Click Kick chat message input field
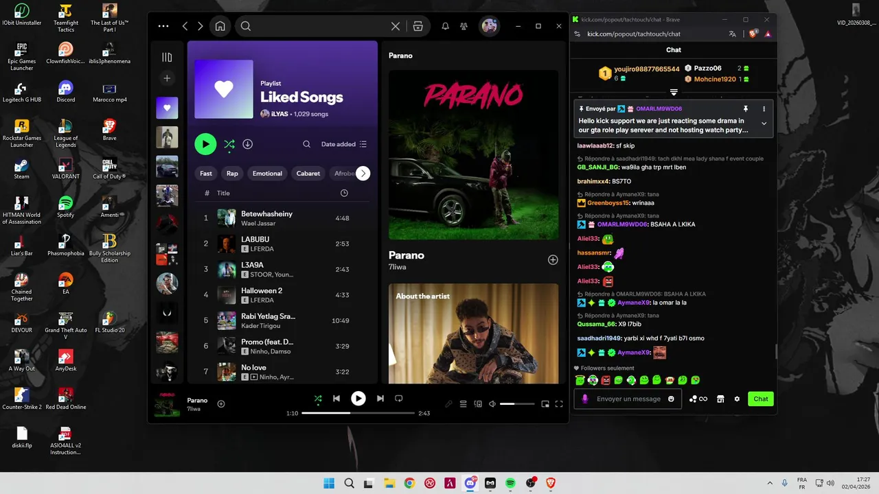 628,399
